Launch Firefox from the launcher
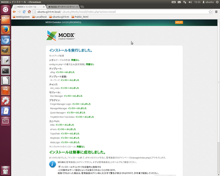The width and height of the screenshot is (220, 176). [5, 30]
